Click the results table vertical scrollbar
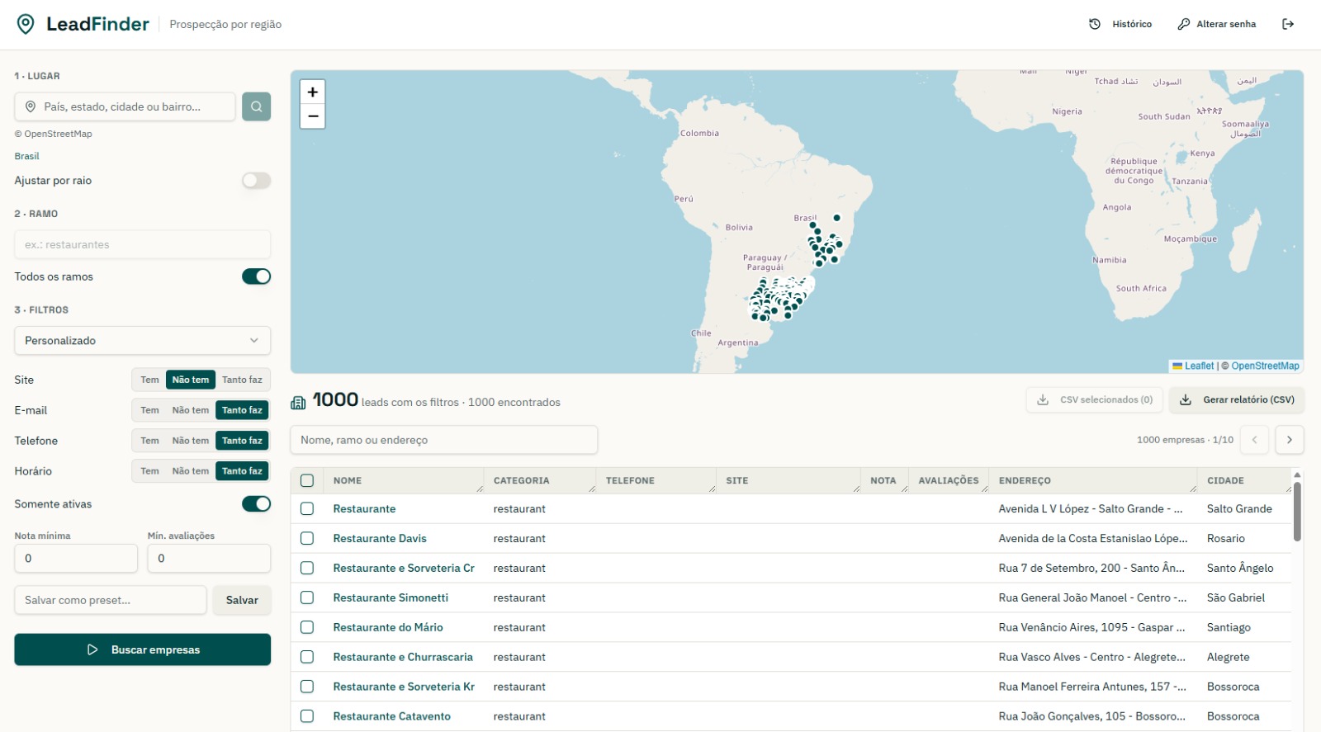1321x732 pixels. click(x=1297, y=512)
